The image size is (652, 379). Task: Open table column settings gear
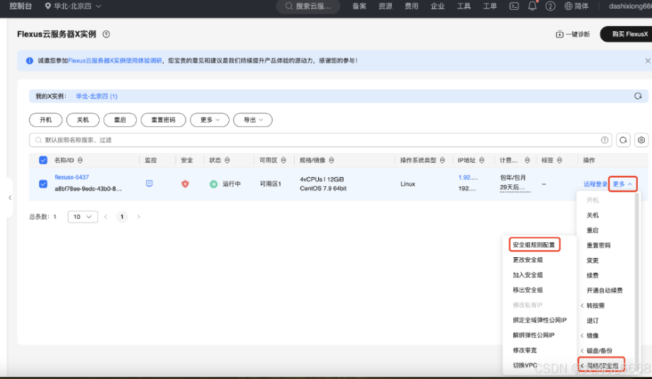click(x=641, y=140)
